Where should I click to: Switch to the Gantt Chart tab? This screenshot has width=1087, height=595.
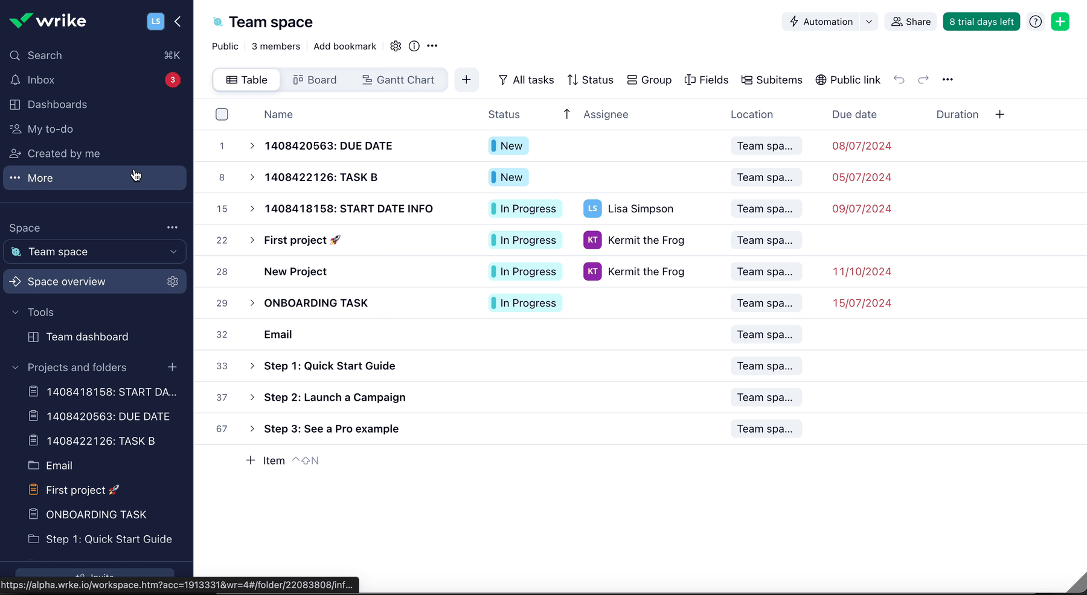click(398, 80)
